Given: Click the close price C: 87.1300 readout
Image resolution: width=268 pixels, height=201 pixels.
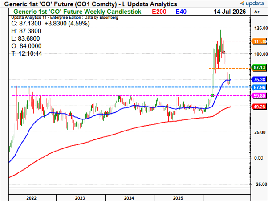Looking at the screenshot, I should coord(26,24).
